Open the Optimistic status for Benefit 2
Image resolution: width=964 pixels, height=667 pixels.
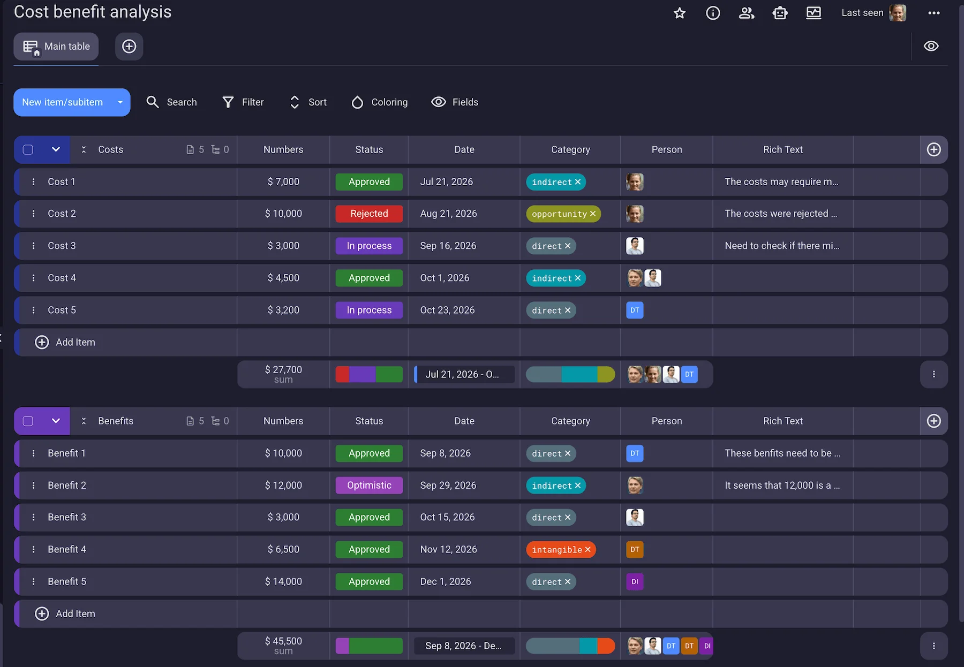point(369,486)
